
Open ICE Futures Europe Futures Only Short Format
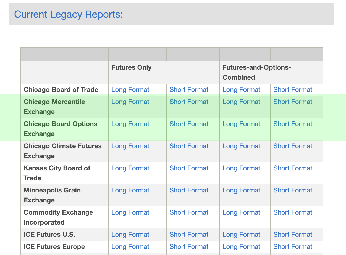(x=189, y=247)
